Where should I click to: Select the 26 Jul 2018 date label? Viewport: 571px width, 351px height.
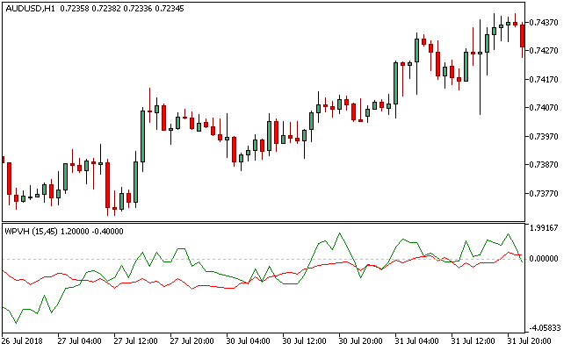pos(24,340)
